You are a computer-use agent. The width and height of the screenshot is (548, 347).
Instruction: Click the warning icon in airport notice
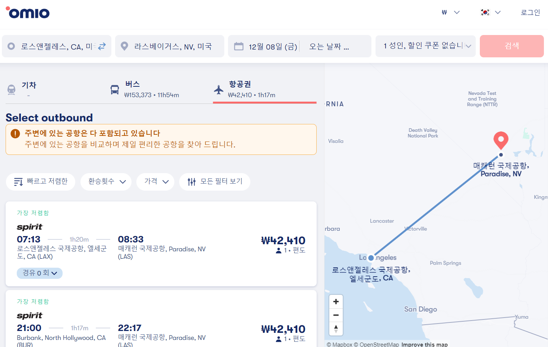point(15,133)
